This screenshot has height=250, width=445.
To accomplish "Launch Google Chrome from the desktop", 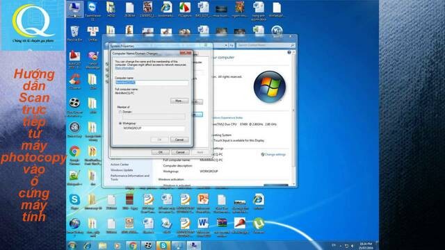I will click(x=74, y=155).
